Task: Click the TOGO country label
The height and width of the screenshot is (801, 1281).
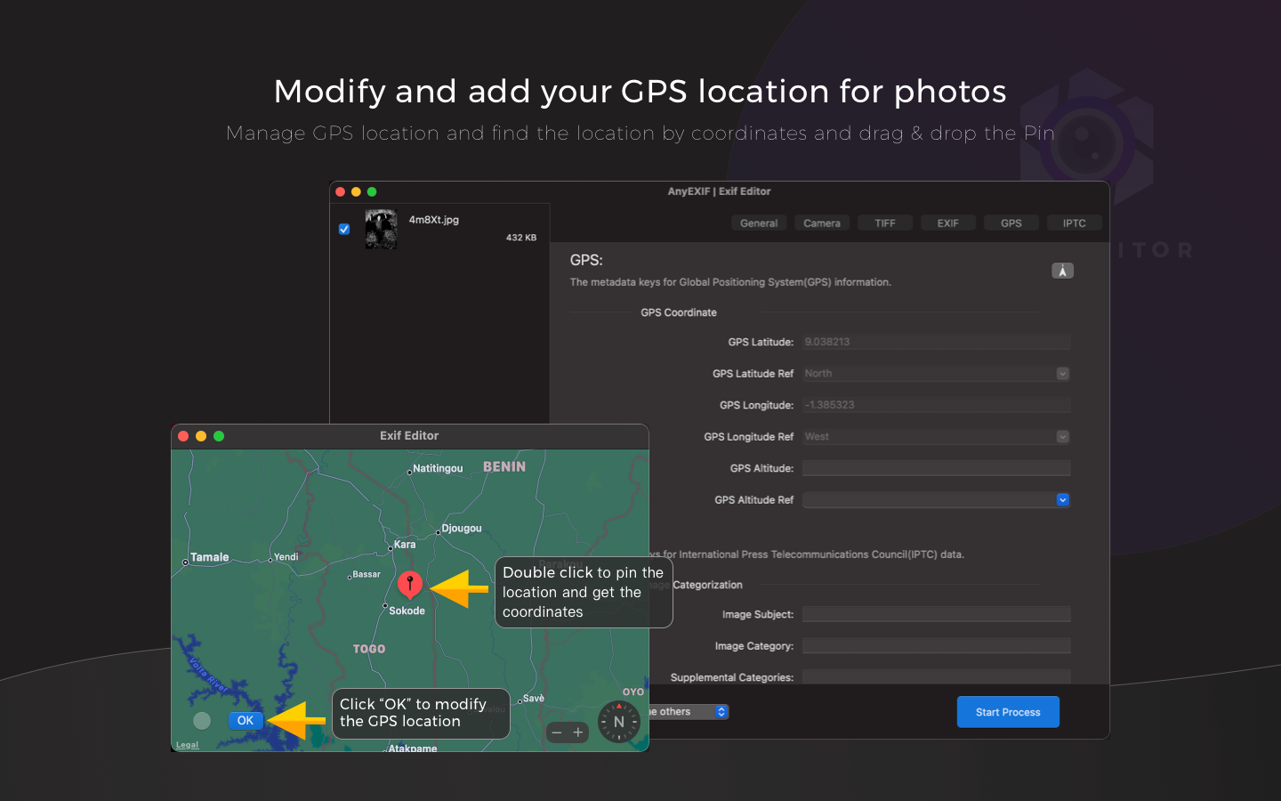Action: [x=369, y=649]
